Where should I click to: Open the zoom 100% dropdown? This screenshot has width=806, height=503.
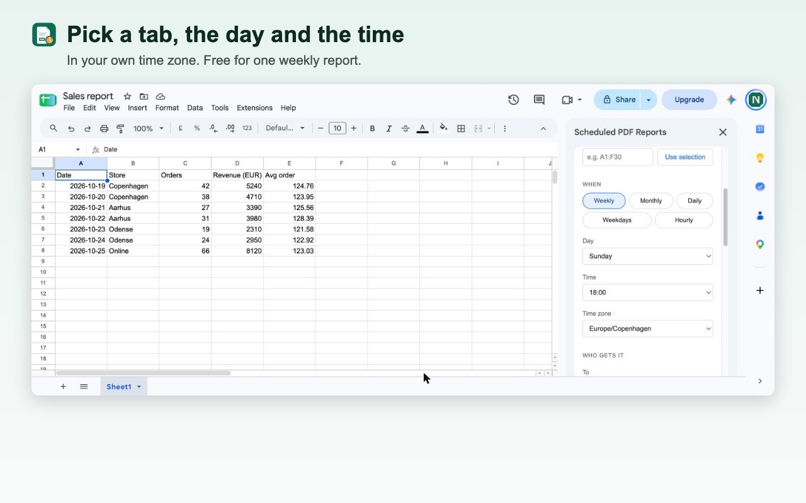[x=149, y=128]
